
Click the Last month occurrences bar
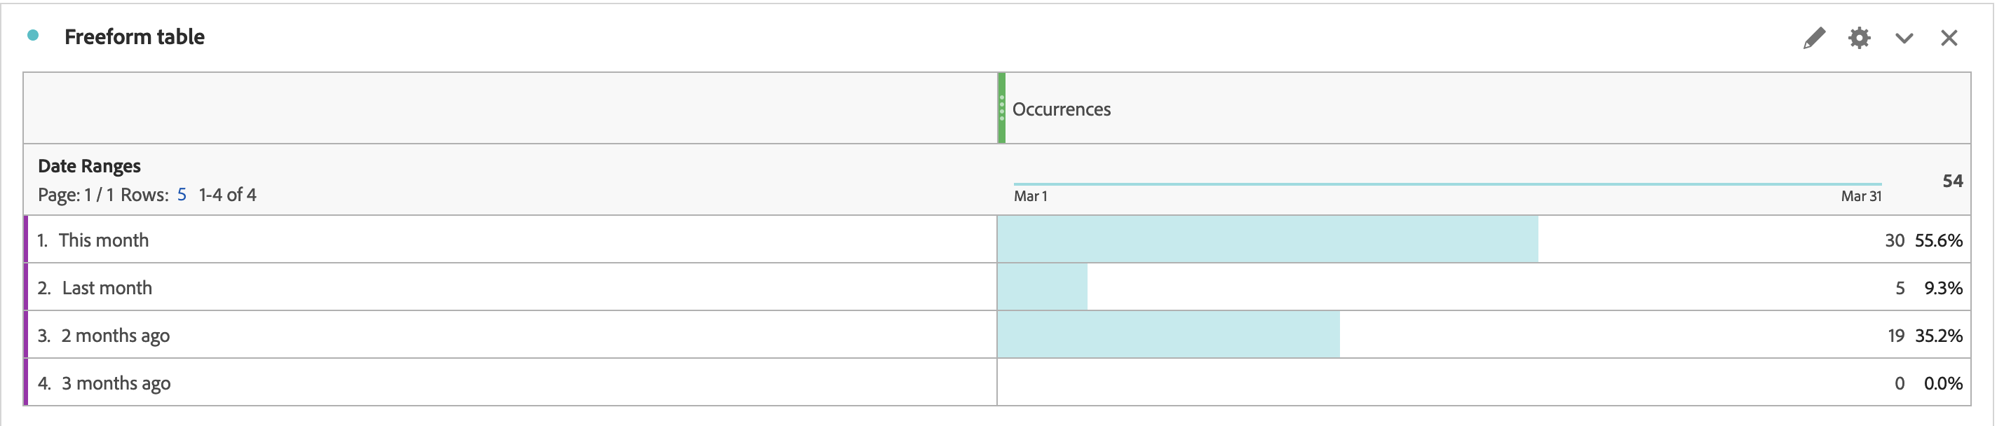point(1042,288)
